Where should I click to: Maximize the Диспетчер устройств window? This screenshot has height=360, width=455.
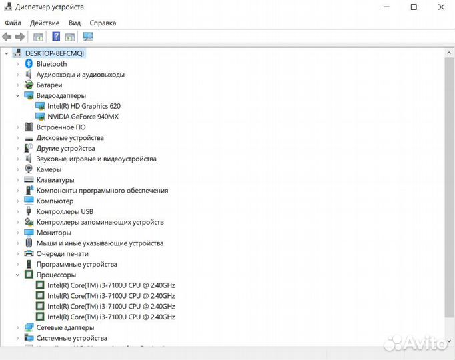tap(414, 7)
